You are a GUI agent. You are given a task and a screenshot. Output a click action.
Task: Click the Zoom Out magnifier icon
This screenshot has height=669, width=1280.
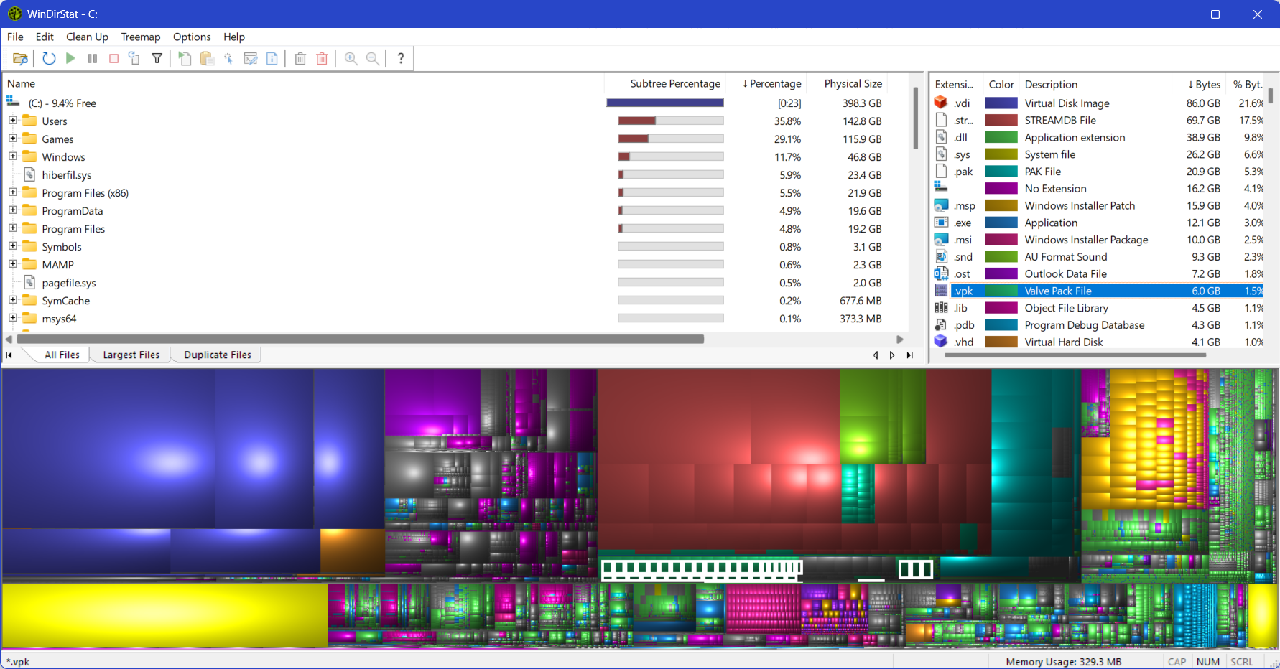(373, 59)
